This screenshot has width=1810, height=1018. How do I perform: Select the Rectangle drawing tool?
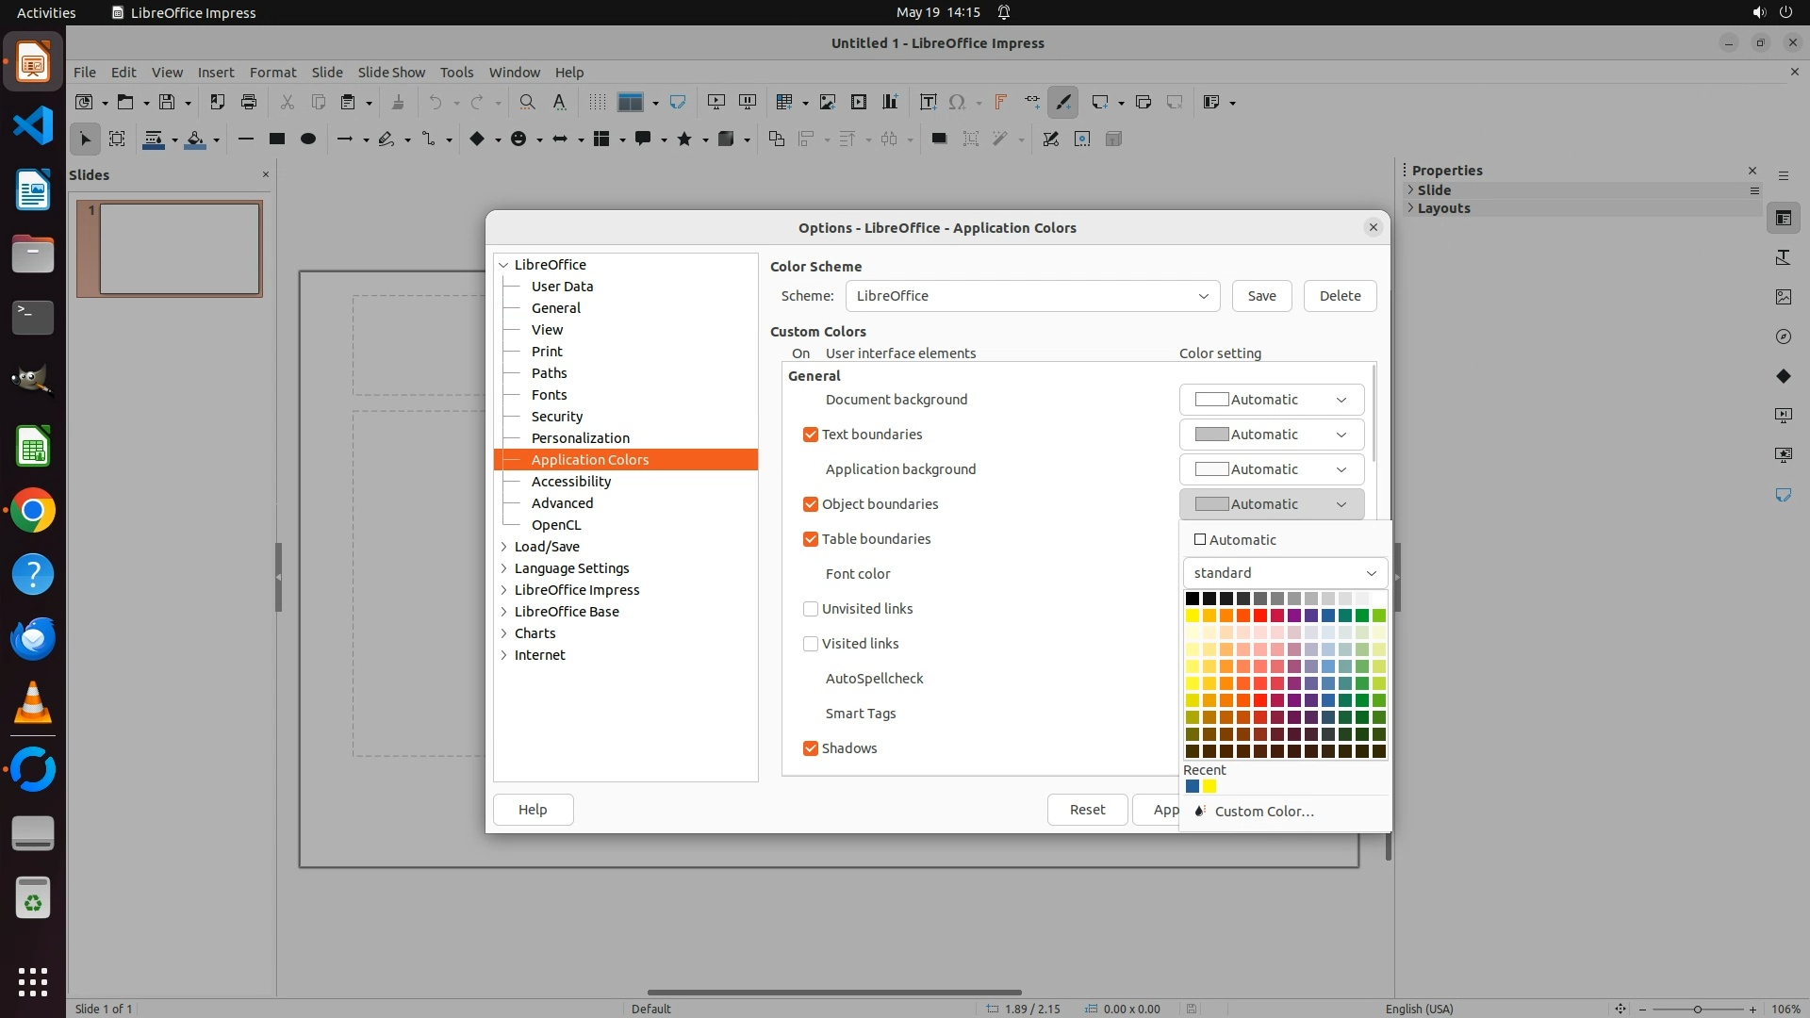(x=276, y=139)
